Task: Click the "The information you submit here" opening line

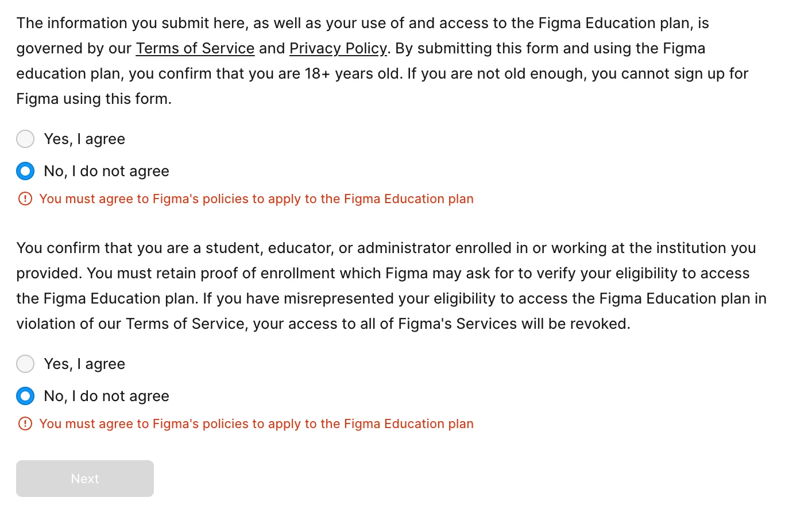Action: 363,23
